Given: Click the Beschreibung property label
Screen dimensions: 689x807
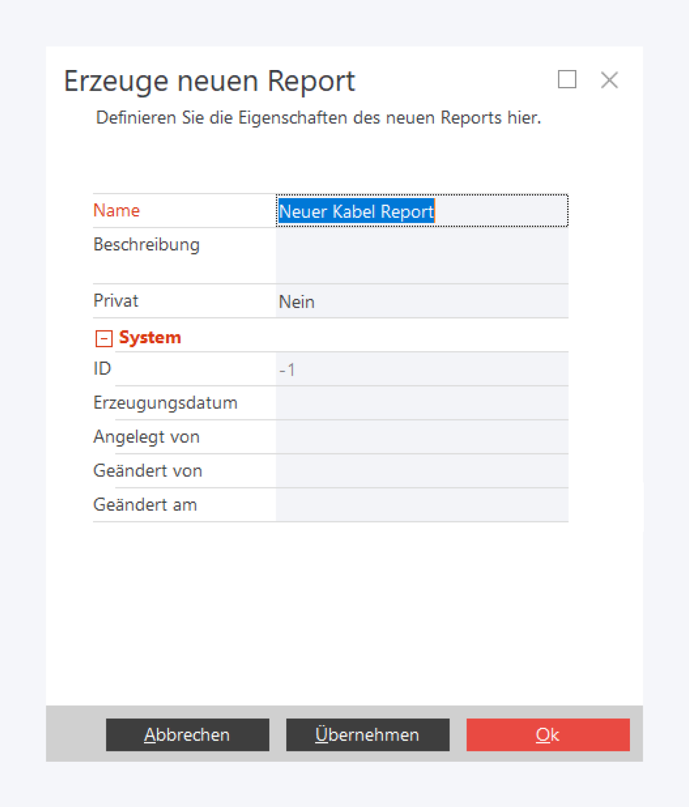Looking at the screenshot, I should coord(147,244).
